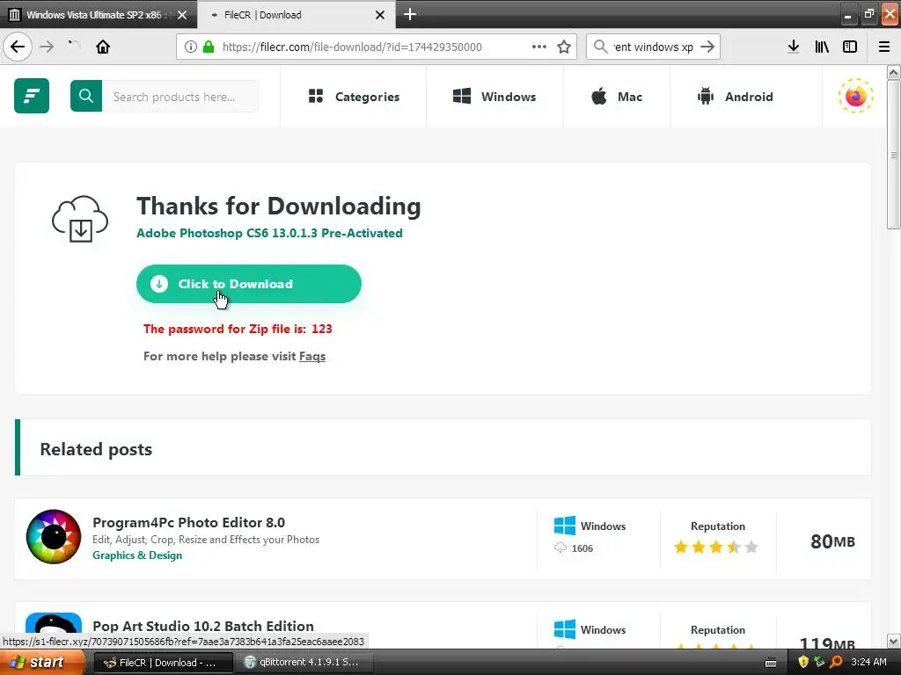Show site information icon in address bar
The width and height of the screenshot is (901, 675).
pos(191,47)
